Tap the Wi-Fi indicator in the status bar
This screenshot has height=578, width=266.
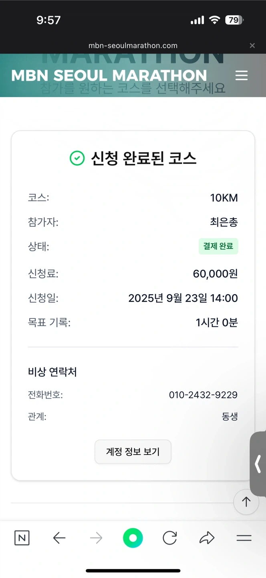[x=214, y=20]
